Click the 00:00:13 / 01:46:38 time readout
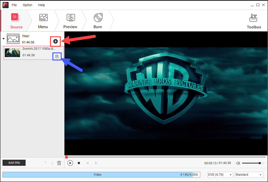Screen dimensions: 268x182 [217, 163]
